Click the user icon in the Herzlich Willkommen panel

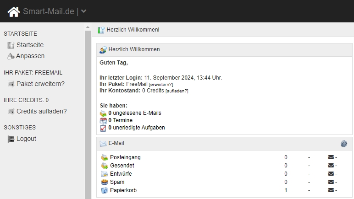coord(103,50)
